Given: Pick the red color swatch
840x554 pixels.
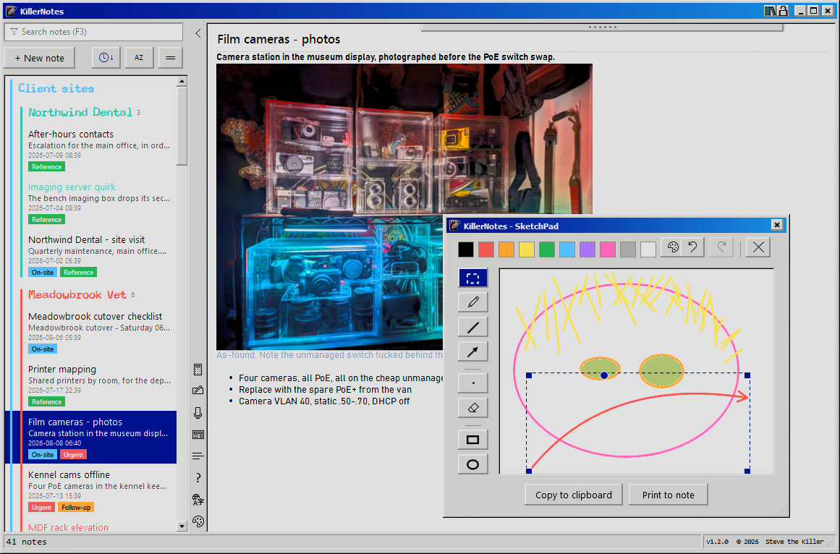Looking at the screenshot, I should [x=486, y=250].
